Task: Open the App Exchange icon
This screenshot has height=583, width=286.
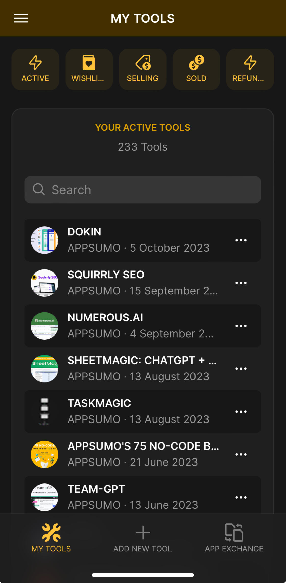Action: click(234, 532)
